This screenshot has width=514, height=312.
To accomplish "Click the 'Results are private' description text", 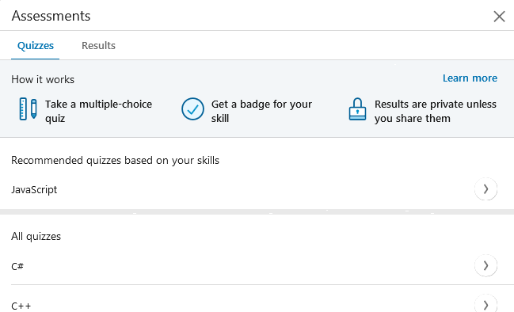I will pos(436,111).
